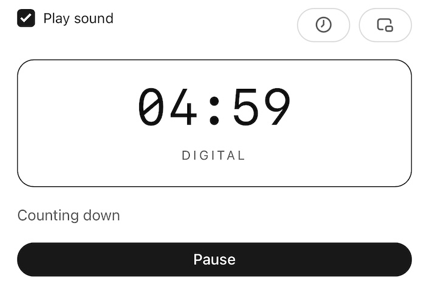Image resolution: width=429 pixels, height=289 pixels.
Task: Click the 04:59 timer readout
Action: (214, 108)
